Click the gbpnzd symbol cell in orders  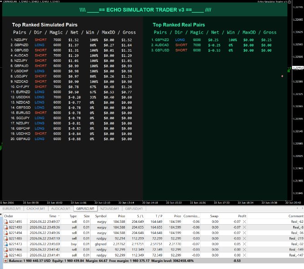[x=101, y=244]
